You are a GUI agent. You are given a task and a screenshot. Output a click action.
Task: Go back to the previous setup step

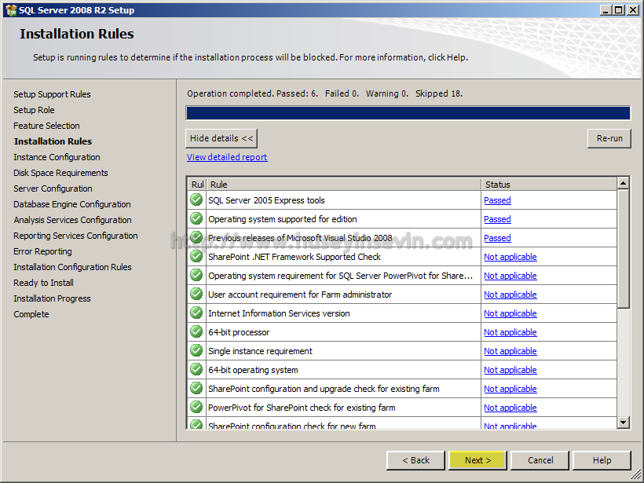[x=415, y=460]
